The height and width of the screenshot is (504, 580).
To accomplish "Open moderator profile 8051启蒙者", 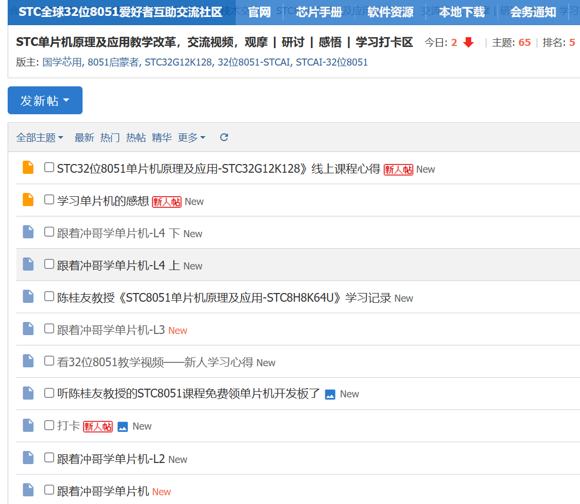I will [x=113, y=62].
